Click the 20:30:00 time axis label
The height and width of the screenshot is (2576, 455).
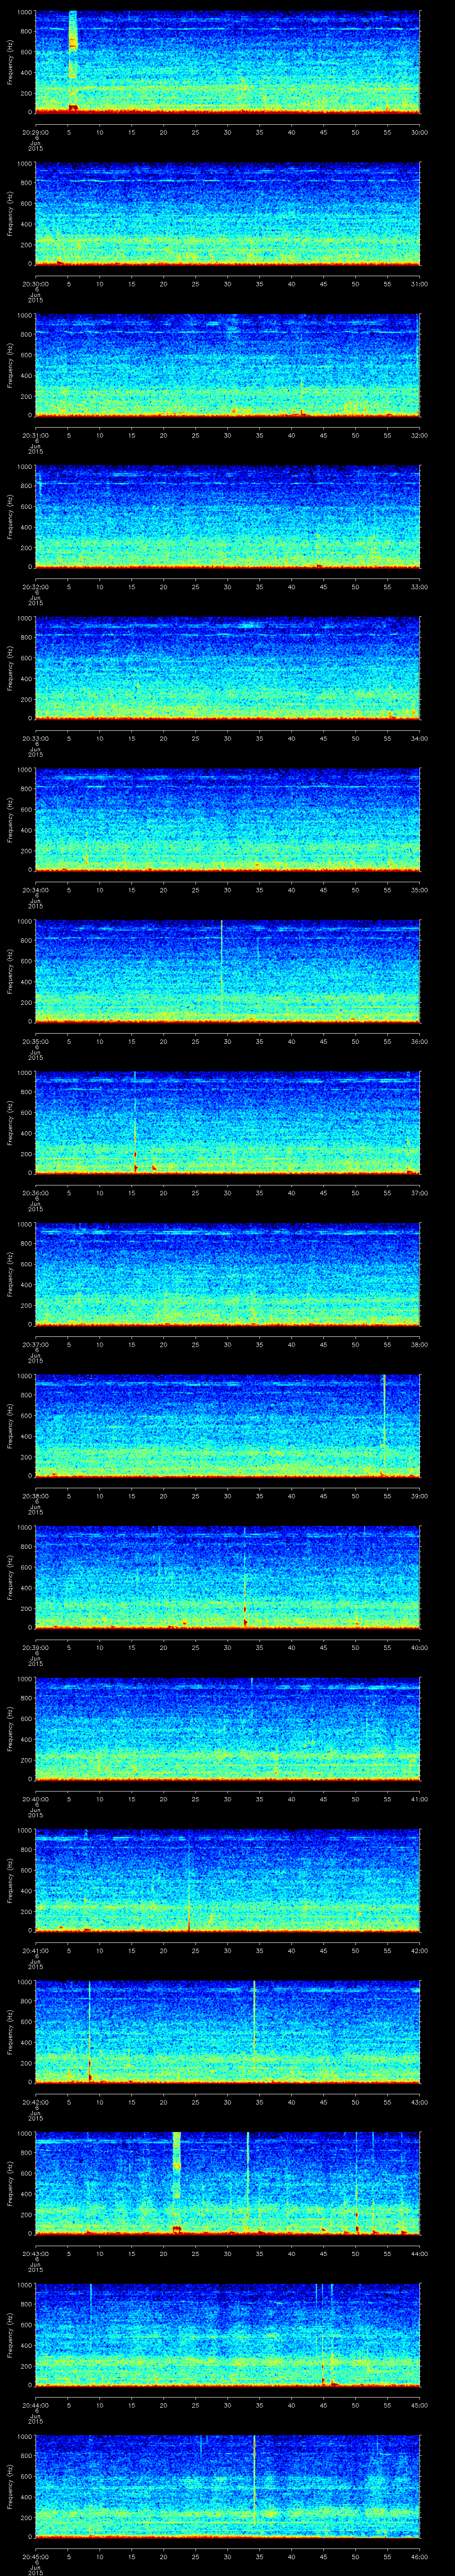[35, 284]
